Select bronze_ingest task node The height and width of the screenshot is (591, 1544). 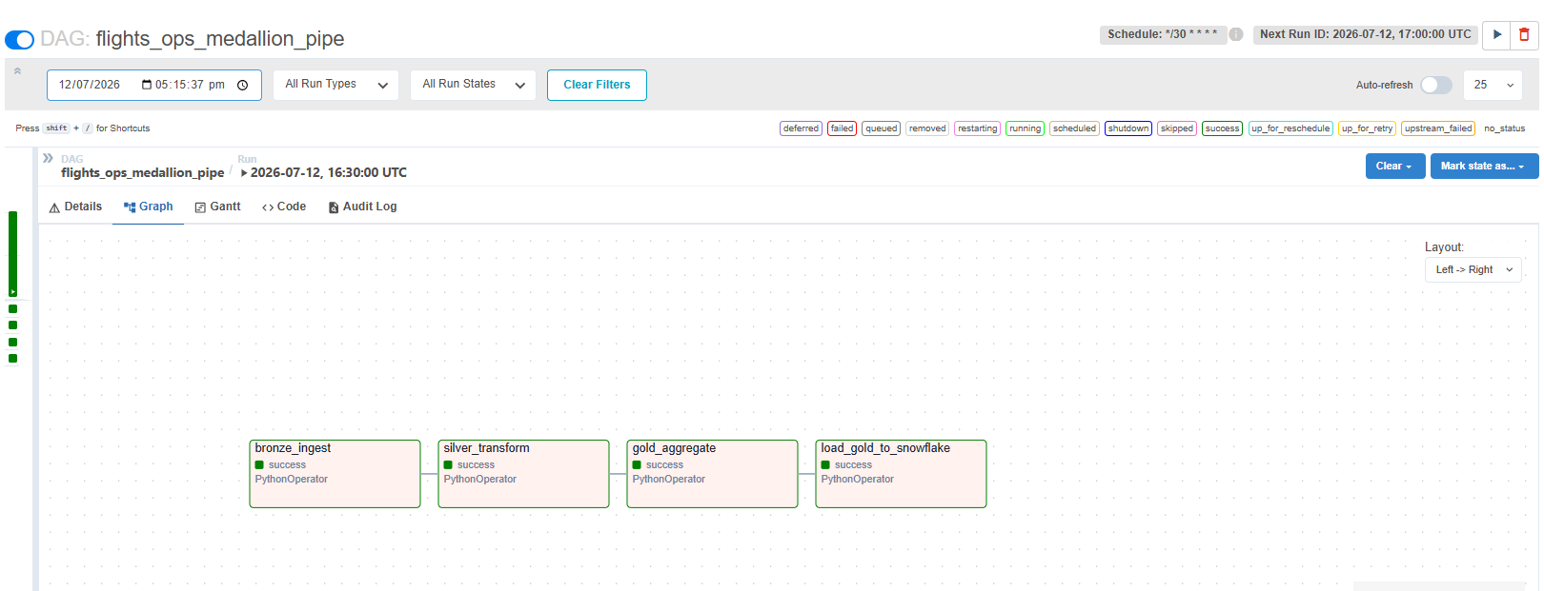(x=335, y=474)
